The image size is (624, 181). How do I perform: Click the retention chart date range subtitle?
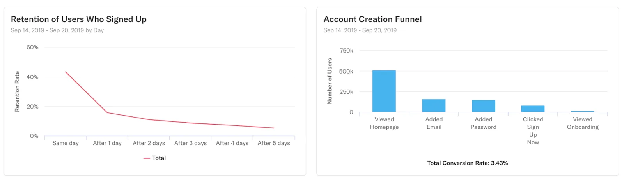[x=57, y=30]
